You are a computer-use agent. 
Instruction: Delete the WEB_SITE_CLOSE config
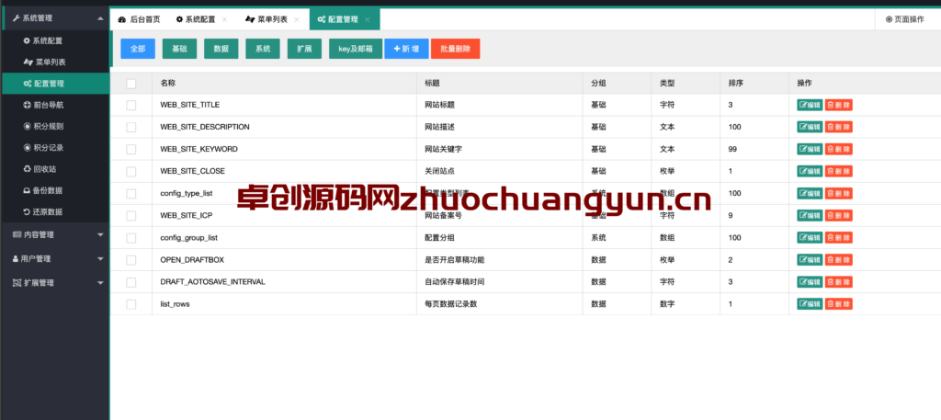click(x=838, y=172)
